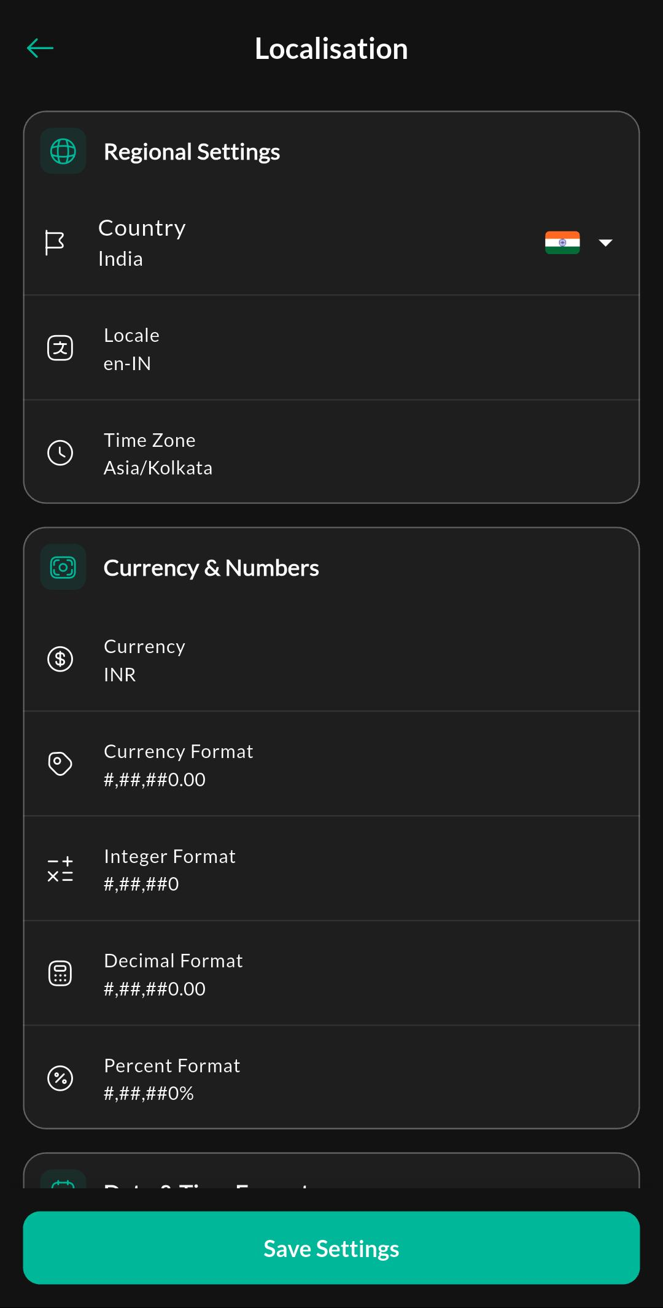Image resolution: width=663 pixels, height=1308 pixels.
Task: Open the Percent Format pattern row
Action: 331,1078
